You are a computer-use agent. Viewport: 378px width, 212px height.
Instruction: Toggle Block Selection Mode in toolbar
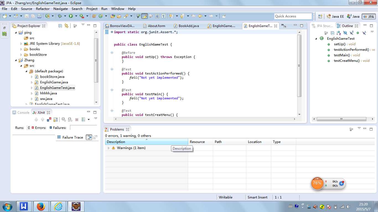coord(157,16)
